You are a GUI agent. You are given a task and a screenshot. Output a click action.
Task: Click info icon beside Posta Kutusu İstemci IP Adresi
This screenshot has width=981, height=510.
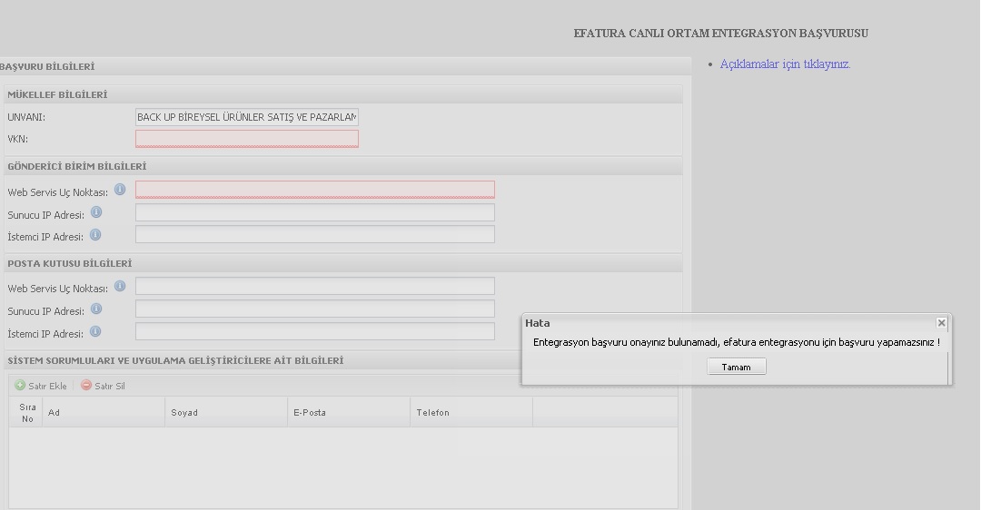pos(95,332)
